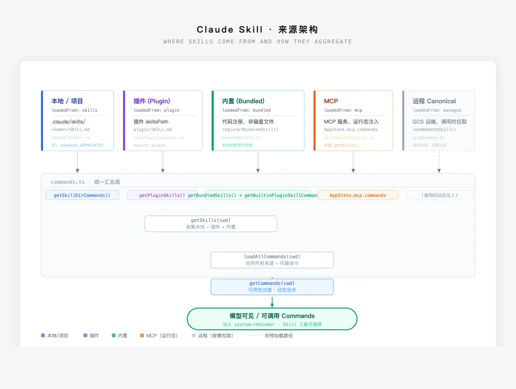Select the dashed (调用时动态注入) box
This screenshot has height=389, width=516.
(x=440, y=195)
